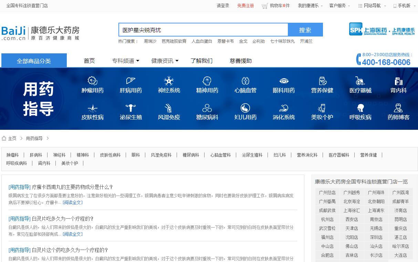
Task: Select the 心脑血管 brain icon
Action: pos(245,81)
